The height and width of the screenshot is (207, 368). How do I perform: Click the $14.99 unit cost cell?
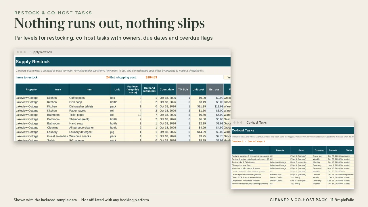(198, 132)
